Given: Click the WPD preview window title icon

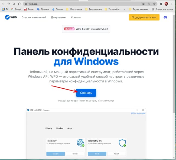Looking at the screenshot, I should pyautogui.click(x=28, y=110).
